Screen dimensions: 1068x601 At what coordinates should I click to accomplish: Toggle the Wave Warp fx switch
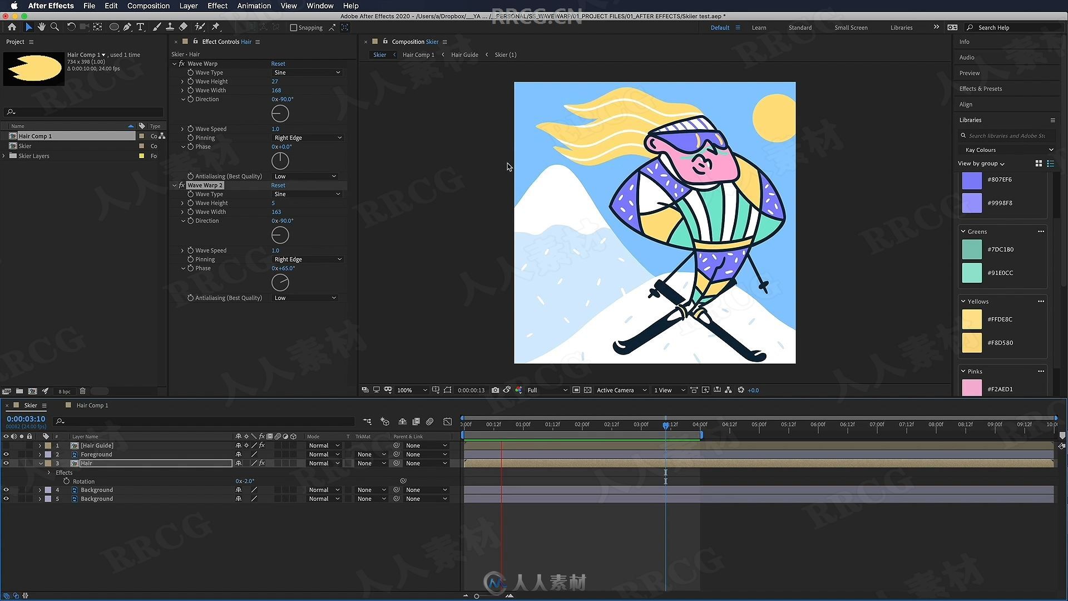182,63
